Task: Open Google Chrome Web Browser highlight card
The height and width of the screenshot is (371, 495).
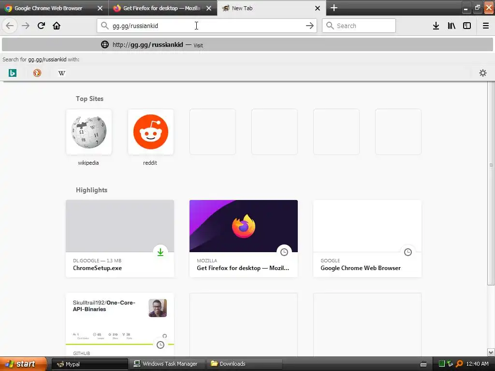Action: pos(367,239)
